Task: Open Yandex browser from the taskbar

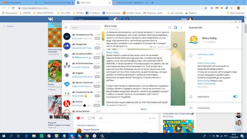Action: [x=94, y=136]
